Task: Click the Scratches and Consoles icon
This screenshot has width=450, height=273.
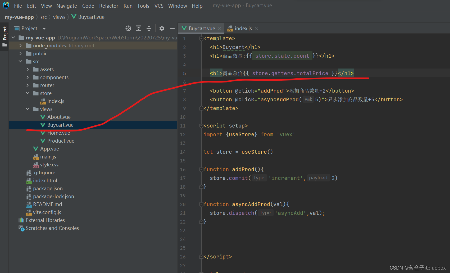Action: pos(21,228)
